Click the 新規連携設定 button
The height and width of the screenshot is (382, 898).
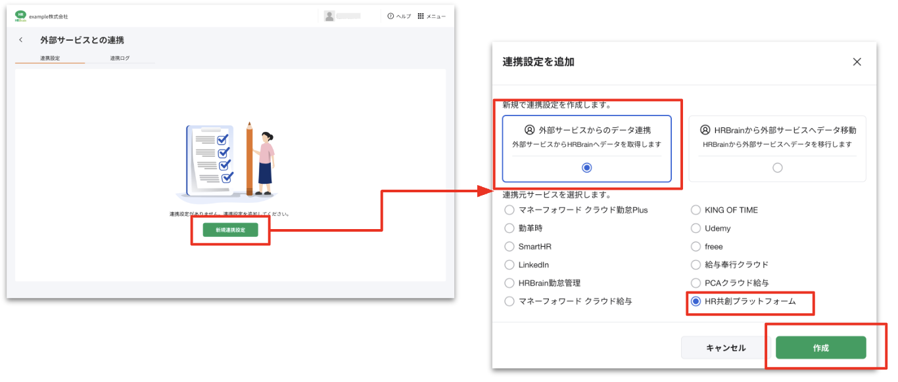230,230
